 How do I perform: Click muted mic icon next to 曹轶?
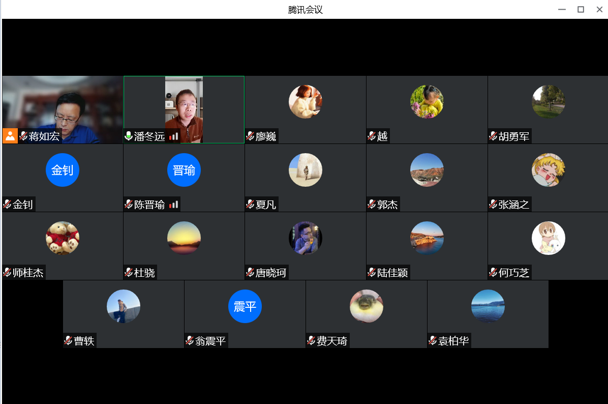tap(68, 341)
